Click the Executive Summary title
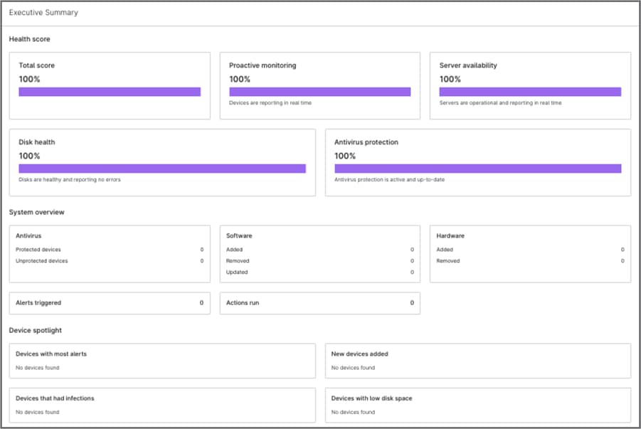This screenshot has width=641, height=429. point(43,13)
